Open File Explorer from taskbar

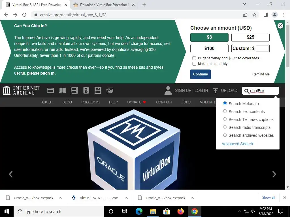pos(153,211)
